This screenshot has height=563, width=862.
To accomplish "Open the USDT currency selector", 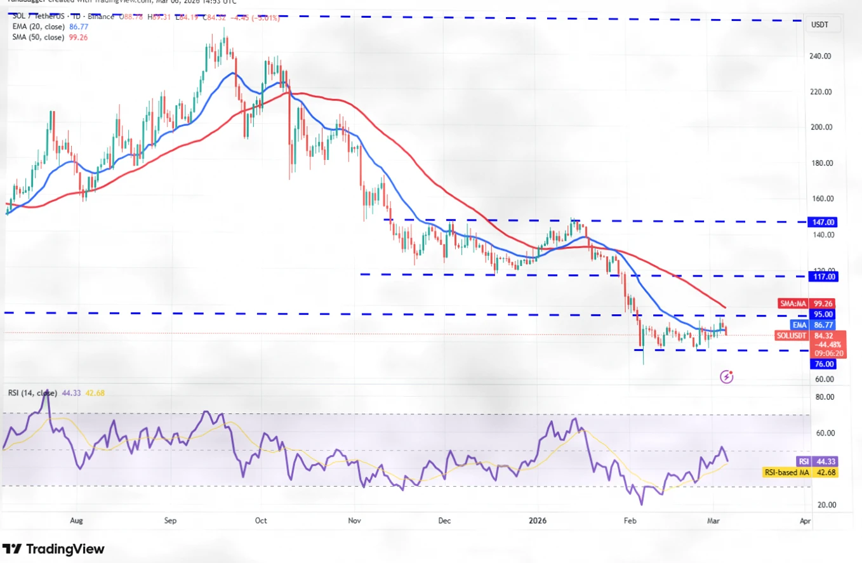I will 825,26.
